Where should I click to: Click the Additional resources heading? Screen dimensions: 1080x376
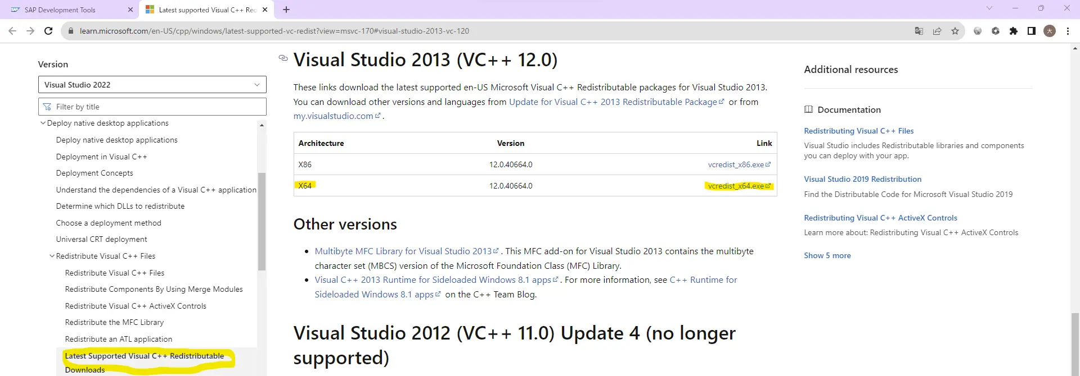click(x=851, y=70)
